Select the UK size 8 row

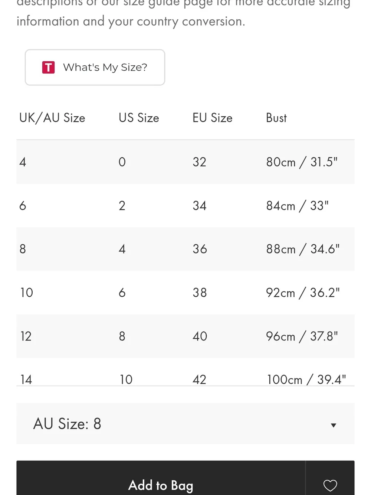pos(185,249)
